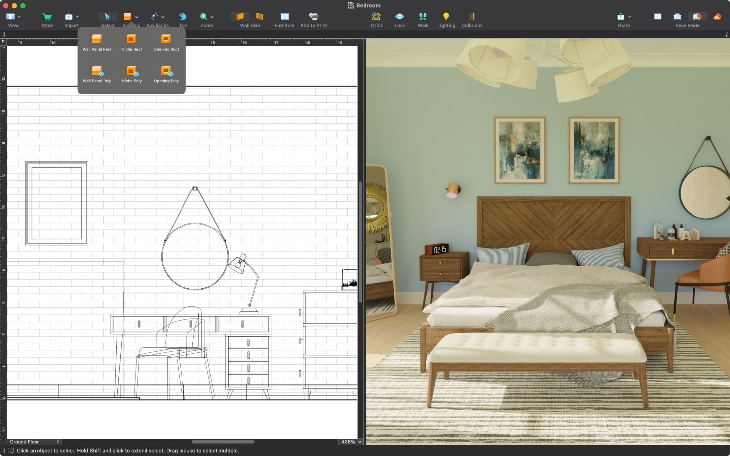Toggle Collisions in 3D view
Image resolution: width=730 pixels, height=456 pixels.
pos(472,17)
